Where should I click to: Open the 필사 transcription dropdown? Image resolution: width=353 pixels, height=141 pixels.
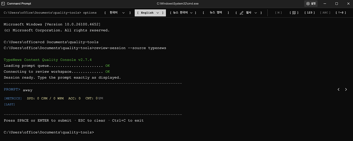pos(249,13)
